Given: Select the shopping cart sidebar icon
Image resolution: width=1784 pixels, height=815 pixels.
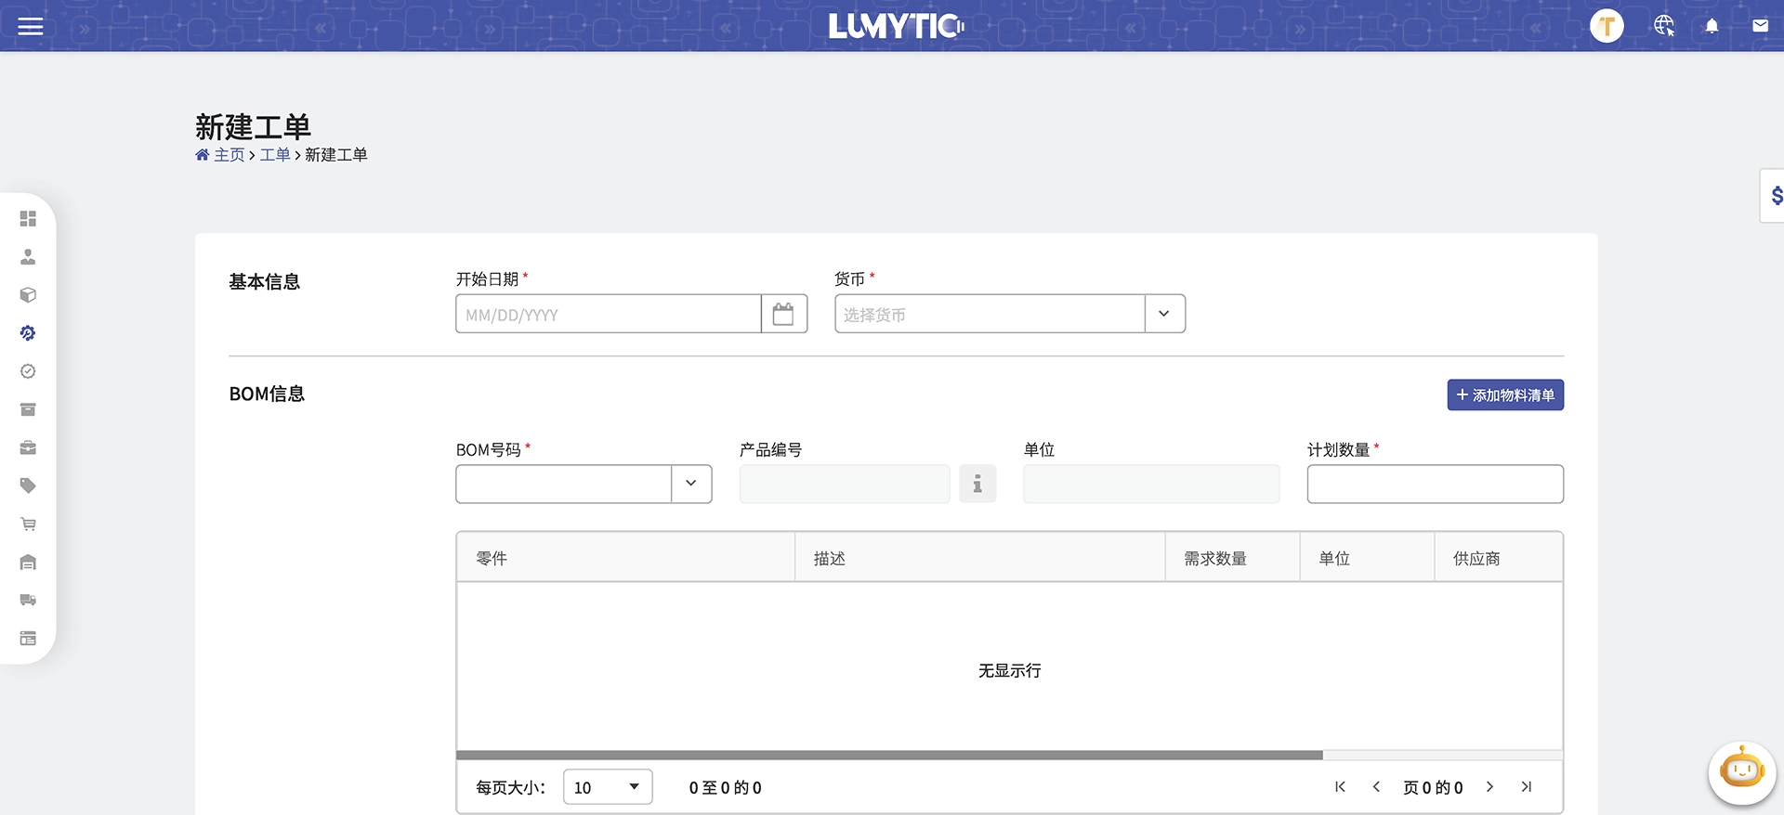Looking at the screenshot, I should coord(28,524).
